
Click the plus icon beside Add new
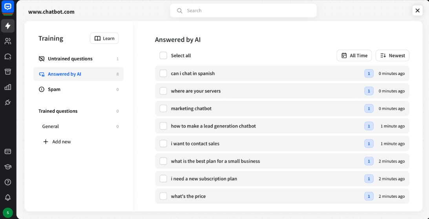[46, 142]
